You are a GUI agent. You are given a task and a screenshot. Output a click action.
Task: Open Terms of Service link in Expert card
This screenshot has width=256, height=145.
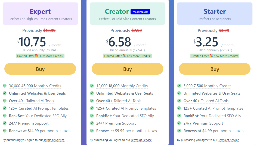tap(54, 140)
